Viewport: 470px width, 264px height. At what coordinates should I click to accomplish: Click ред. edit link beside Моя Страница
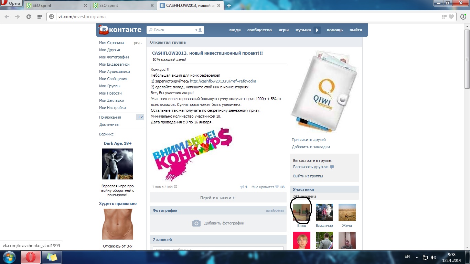click(138, 43)
